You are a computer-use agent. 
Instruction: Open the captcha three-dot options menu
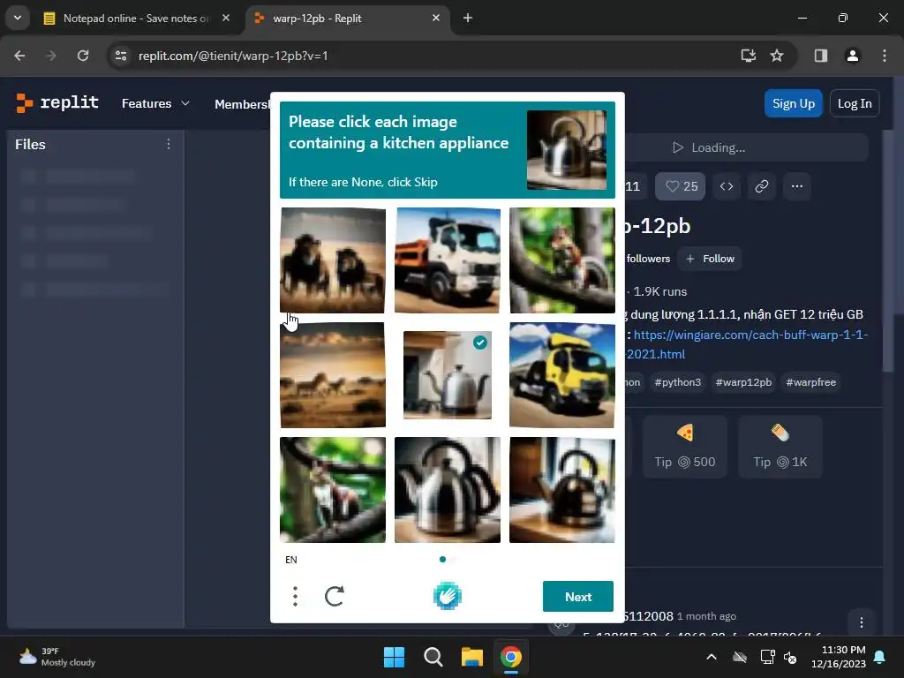point(295,596)
